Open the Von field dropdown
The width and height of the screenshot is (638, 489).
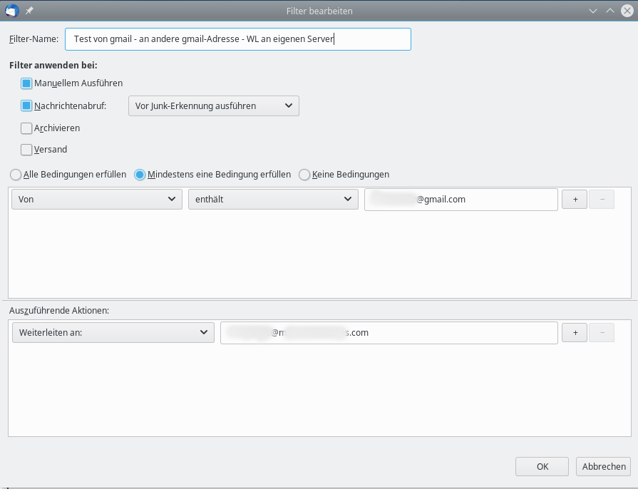pos(97,200)
